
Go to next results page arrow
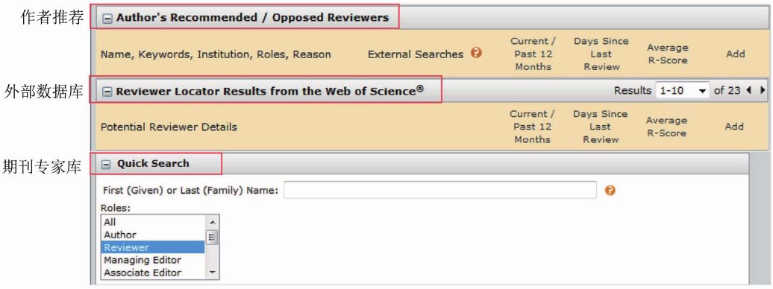click(x=763, y=90)
